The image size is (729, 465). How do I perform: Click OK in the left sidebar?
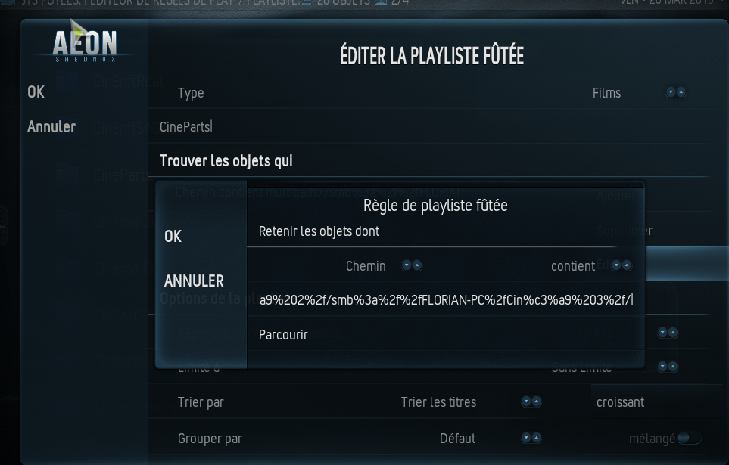point(36,92)
